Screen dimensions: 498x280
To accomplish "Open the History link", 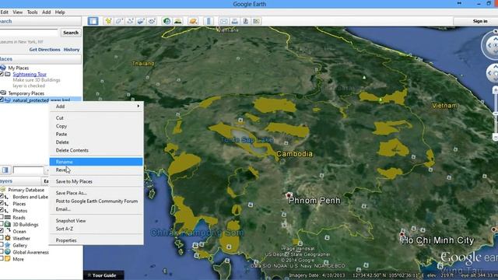I will click(72, 50).
